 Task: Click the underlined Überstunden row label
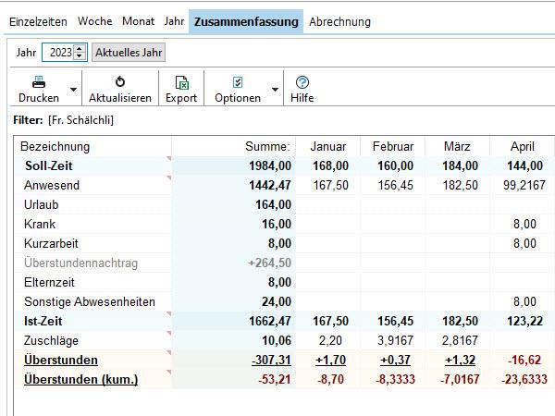61,360
